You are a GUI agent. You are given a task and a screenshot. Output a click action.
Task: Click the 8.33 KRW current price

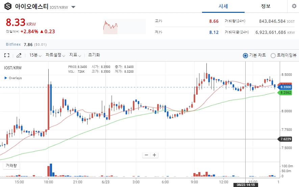(x=21, y=23)
